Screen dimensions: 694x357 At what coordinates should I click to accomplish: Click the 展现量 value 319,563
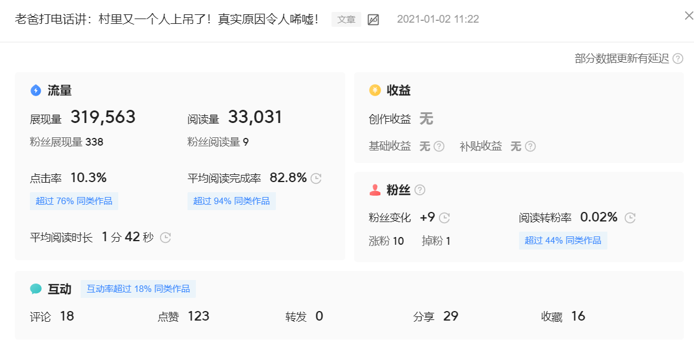point(103,116)
